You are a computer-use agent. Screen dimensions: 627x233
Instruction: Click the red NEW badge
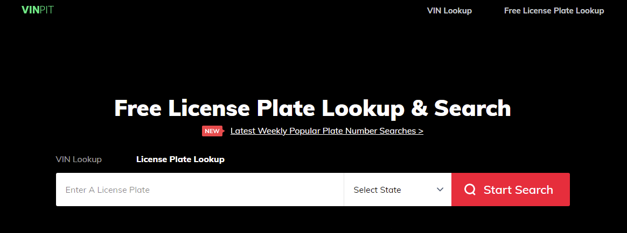(x=212, y=131)
